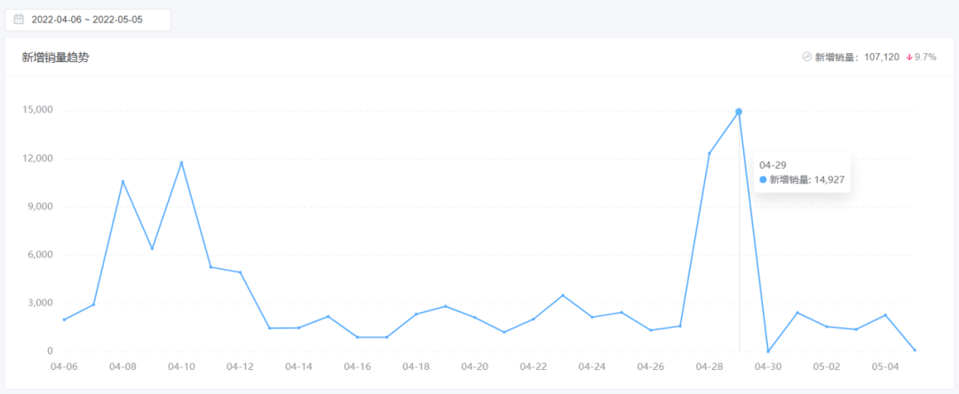Click the red down arrow trend icon
Viewport: 959px width, 394px height.
pyautogui.click(x=909, y=57)
